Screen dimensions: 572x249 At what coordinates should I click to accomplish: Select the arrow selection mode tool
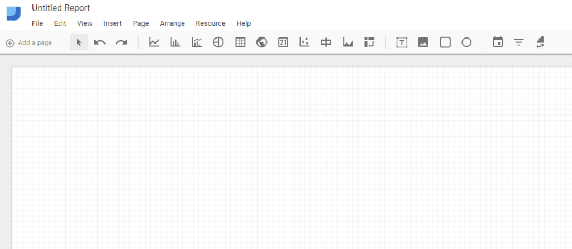click(x=79, y=42)
